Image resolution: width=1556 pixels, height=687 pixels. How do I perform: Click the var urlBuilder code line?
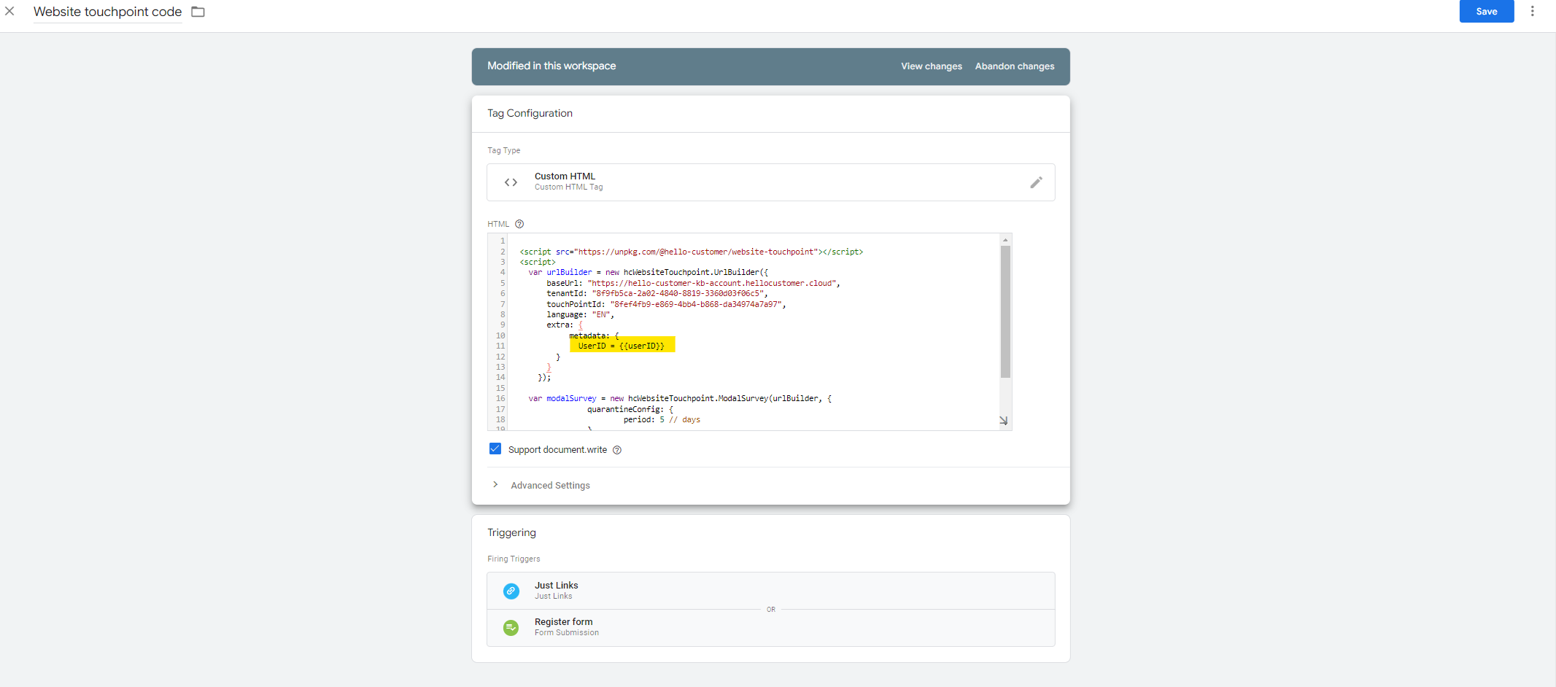(x=648, y=273)
